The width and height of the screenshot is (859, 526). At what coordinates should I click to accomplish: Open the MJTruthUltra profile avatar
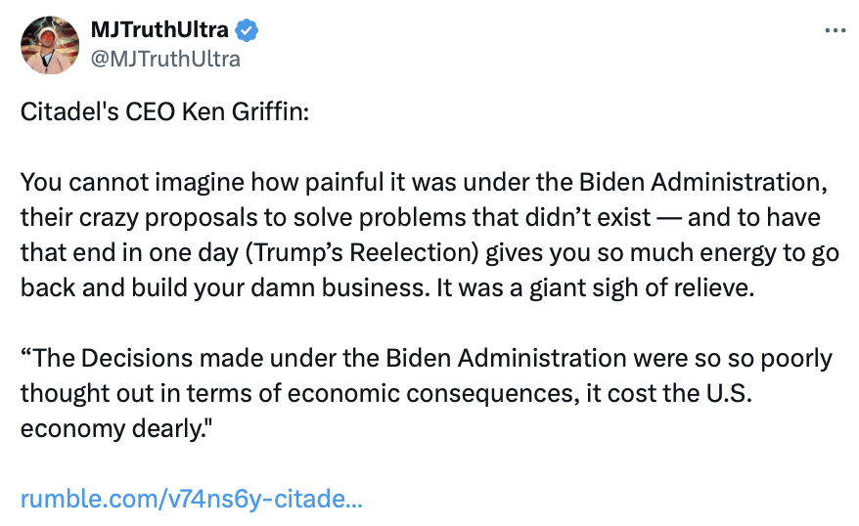point(50,45)
